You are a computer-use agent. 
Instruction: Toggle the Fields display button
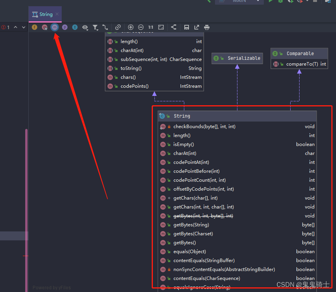click(x=35, y=27)
